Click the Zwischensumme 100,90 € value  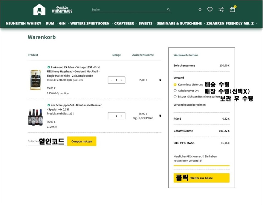tap(224, 65)
